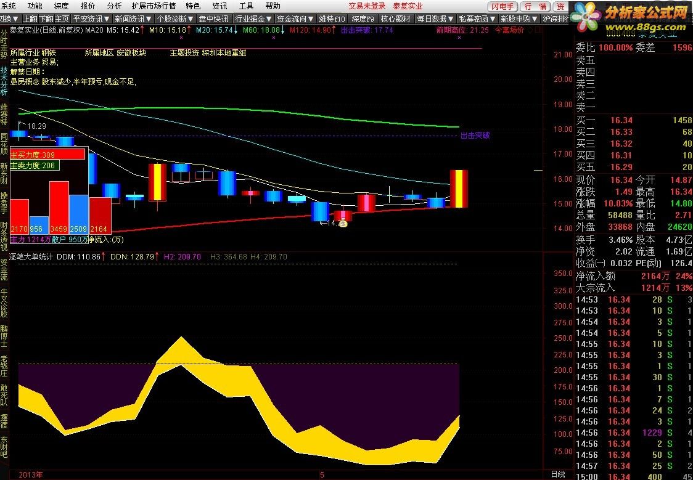Switch to the 新东财 side tab
The image size is (693, 480).
pyautogui.click(x=4, y=173)
